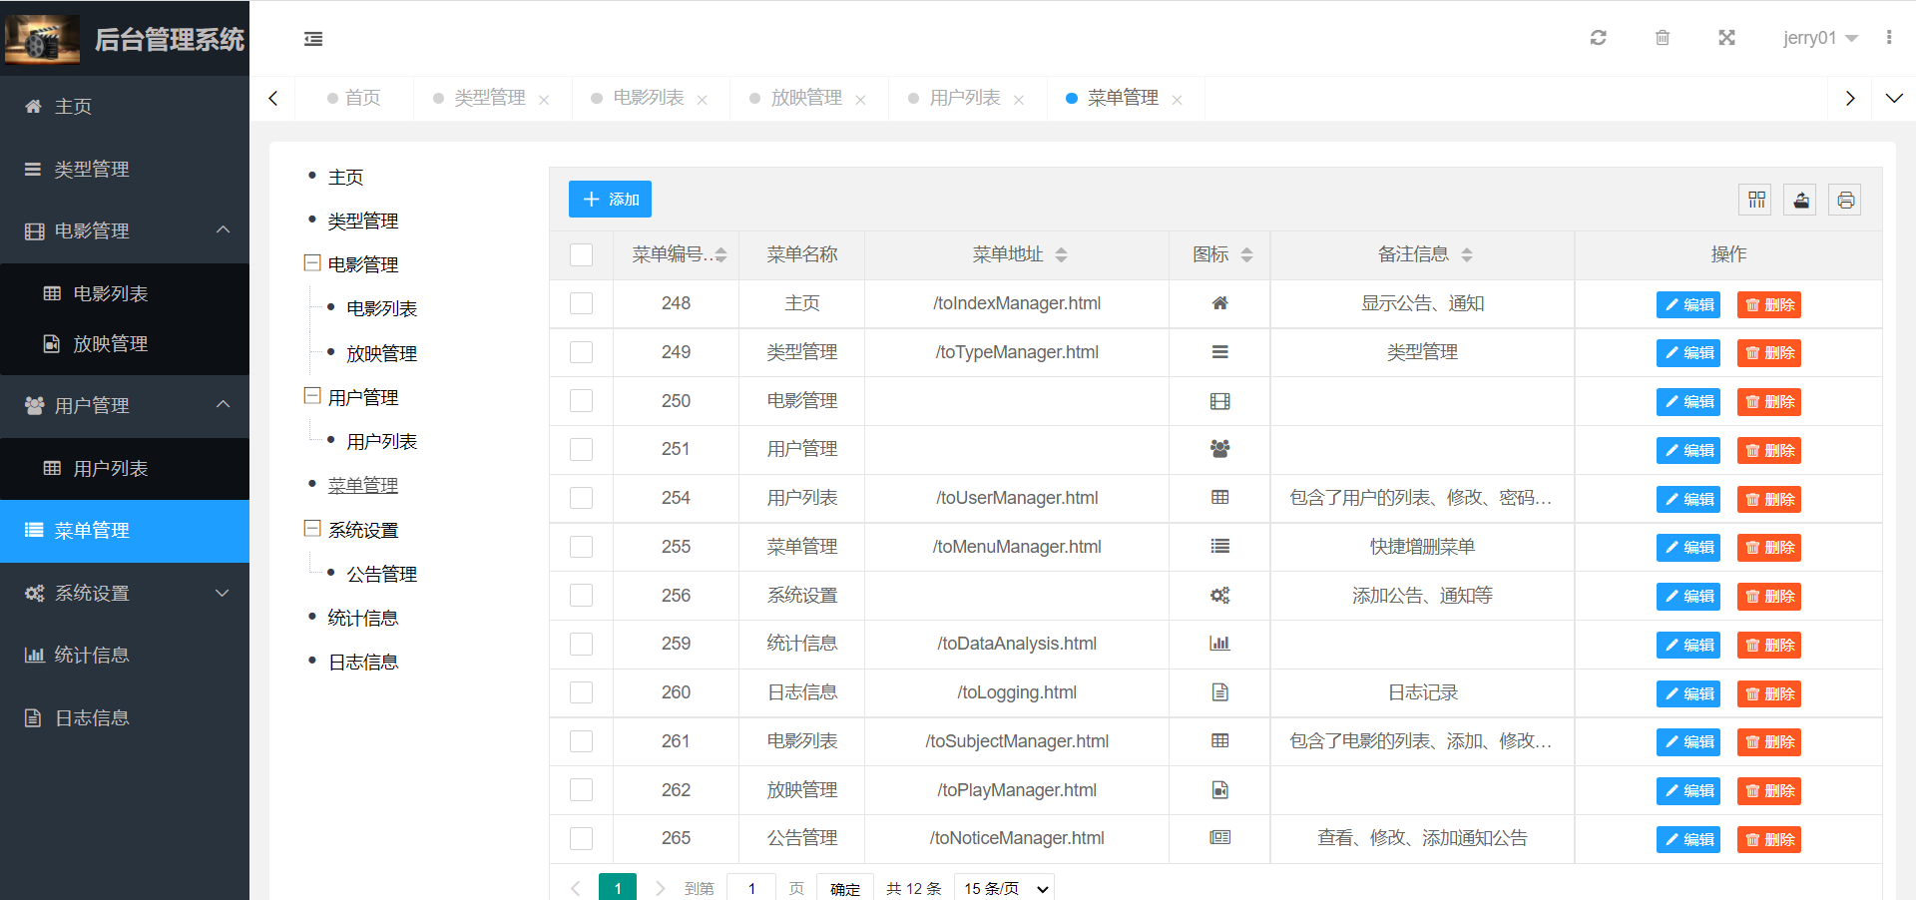Click table icon in row 254
This screenshot has height=900, width=1916.
1219,498
